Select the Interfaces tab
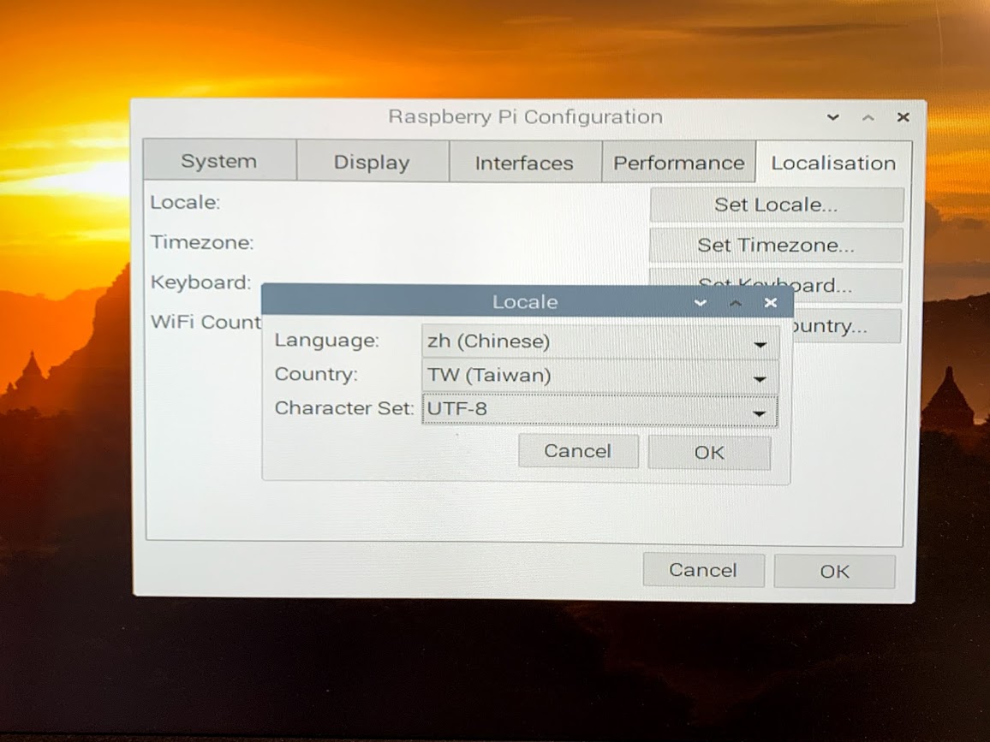Screen dimensions: 990x742 pyautogui.click(x=524, y=163)
